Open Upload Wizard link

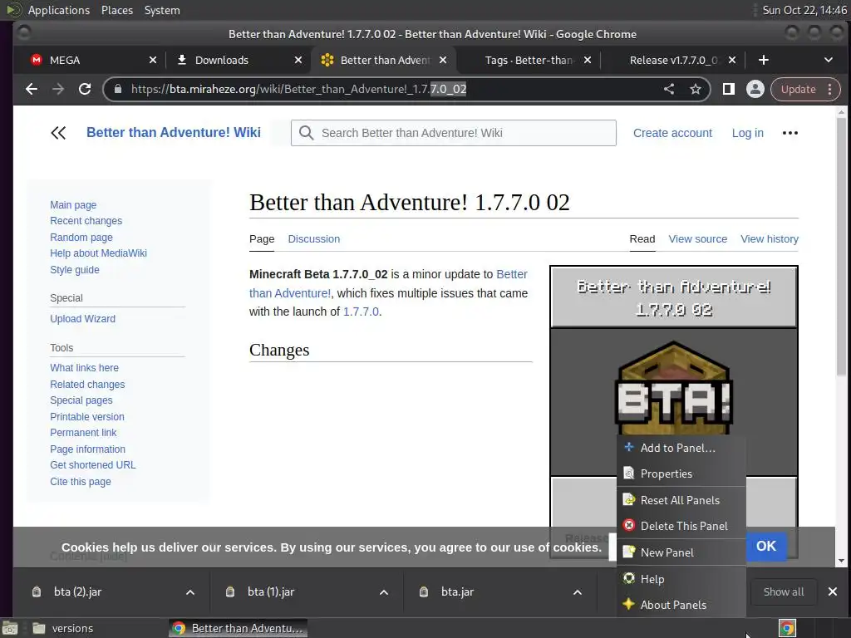(x=82, y=318)
